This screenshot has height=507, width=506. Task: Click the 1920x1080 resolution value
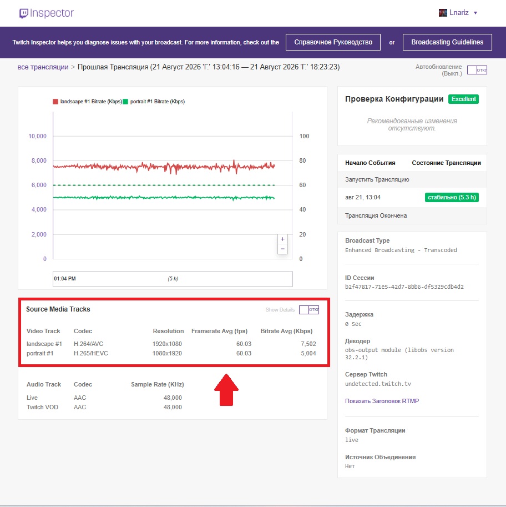click(x=167, y=344)
